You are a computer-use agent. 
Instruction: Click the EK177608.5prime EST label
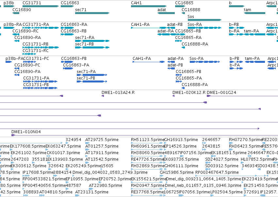point(28,146)
